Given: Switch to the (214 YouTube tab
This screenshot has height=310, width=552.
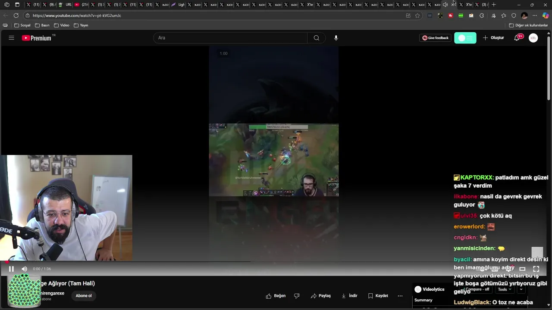Looking at the screenshot, I should 81,5.
